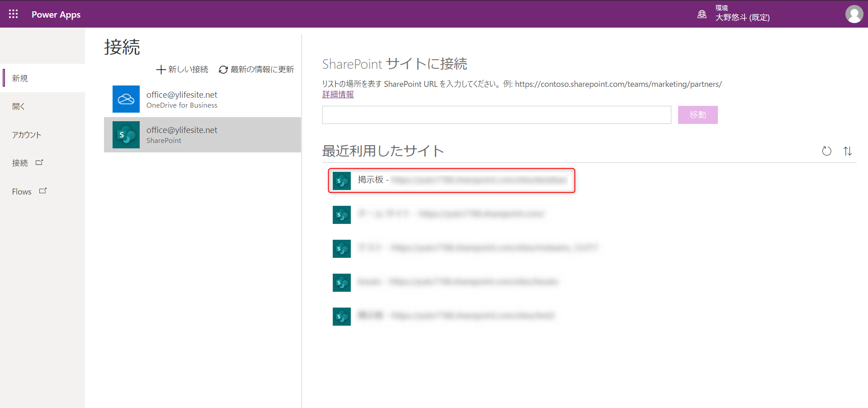Click 最新の情報に更新 button text

(262, 69)
